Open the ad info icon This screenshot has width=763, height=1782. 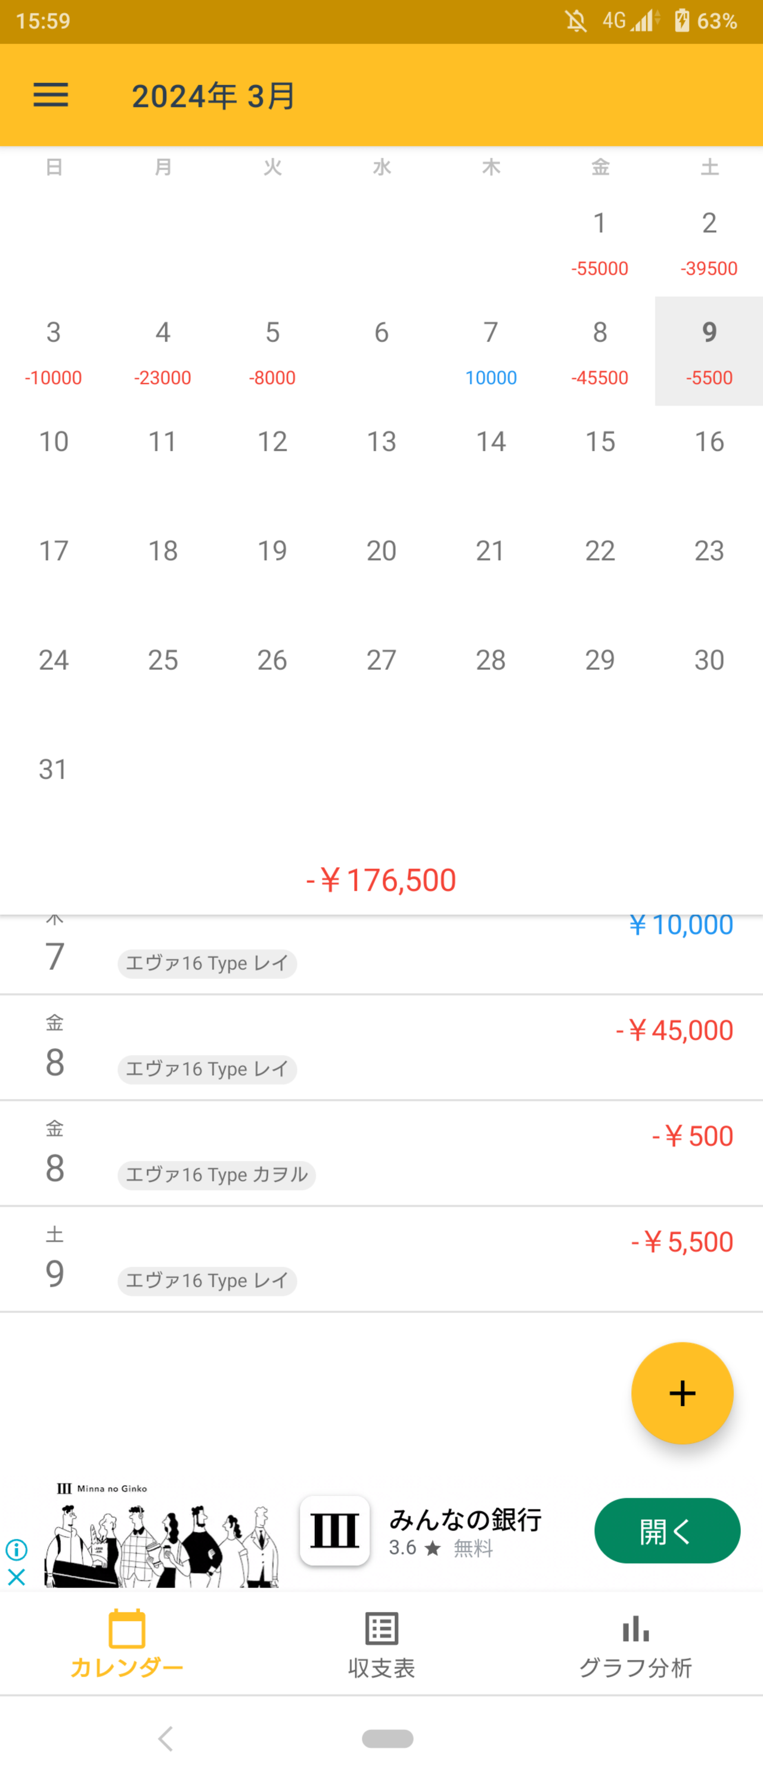point(16,1550)
